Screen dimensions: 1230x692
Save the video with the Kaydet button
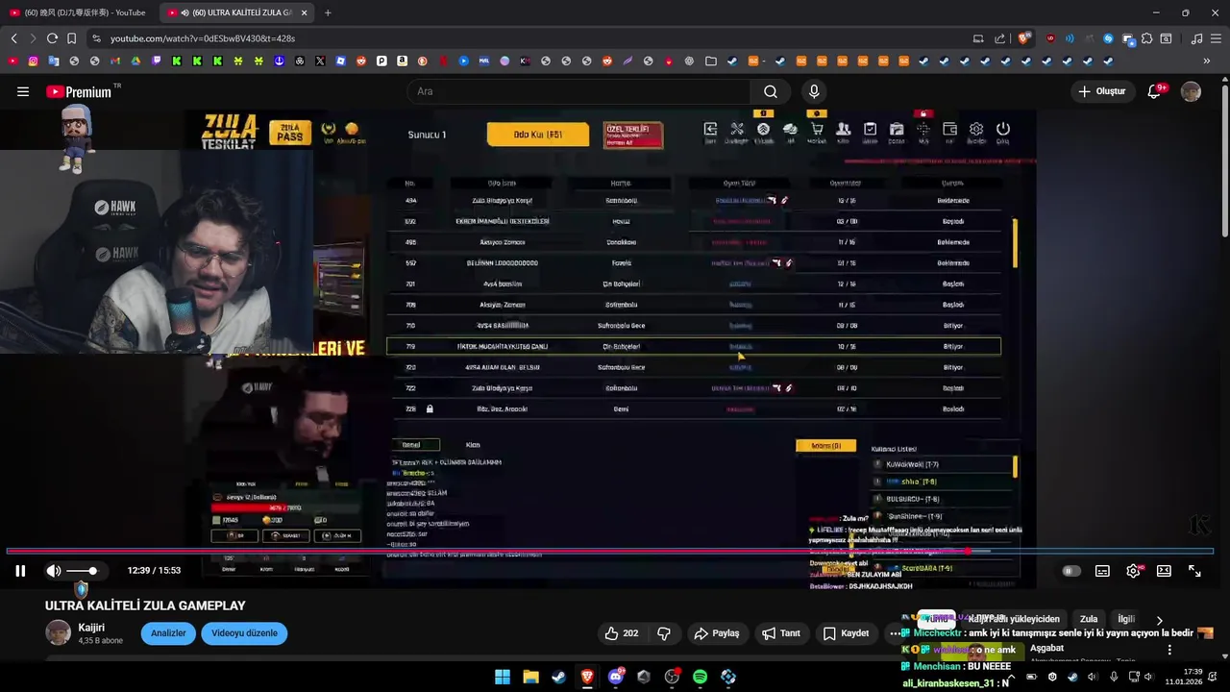pyautogui.click(x=846, y=633)
